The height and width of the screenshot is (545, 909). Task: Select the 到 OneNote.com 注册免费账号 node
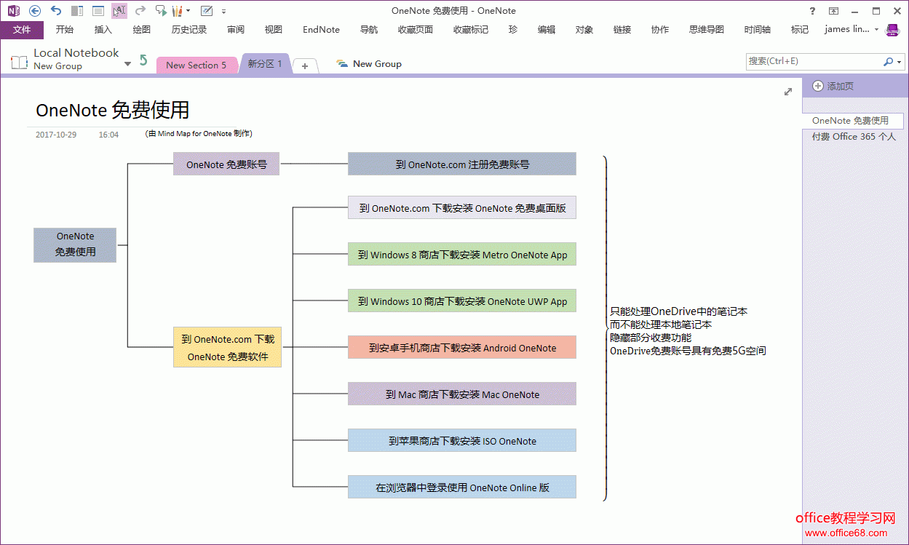pos(462,164)
